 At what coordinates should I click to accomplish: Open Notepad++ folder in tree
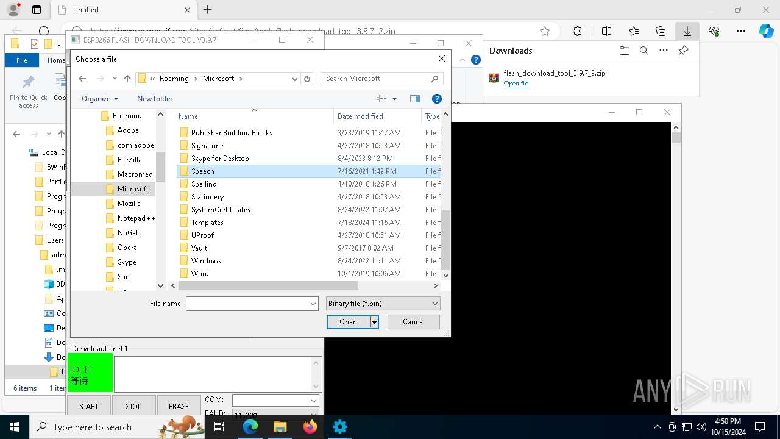(136, 218)
